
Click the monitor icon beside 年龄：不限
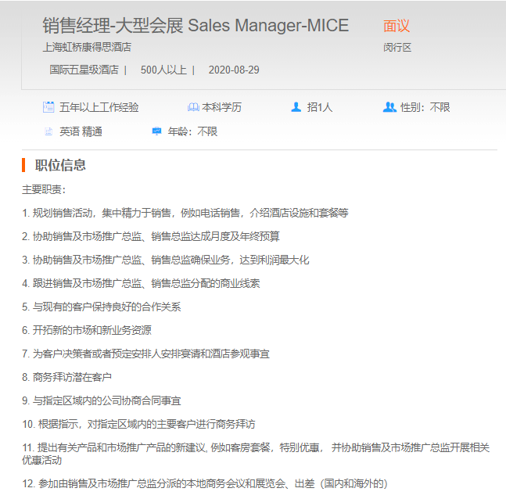[156, 131]
